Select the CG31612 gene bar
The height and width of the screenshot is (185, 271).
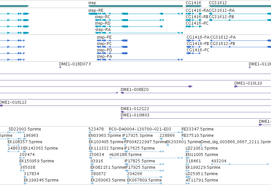[240, 6]
